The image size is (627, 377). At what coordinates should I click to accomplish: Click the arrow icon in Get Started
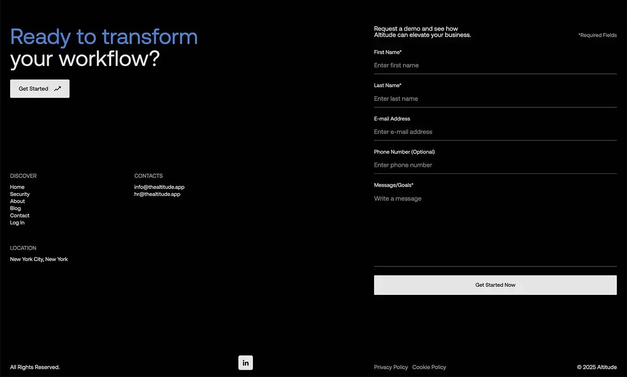[x=57, y=89]
